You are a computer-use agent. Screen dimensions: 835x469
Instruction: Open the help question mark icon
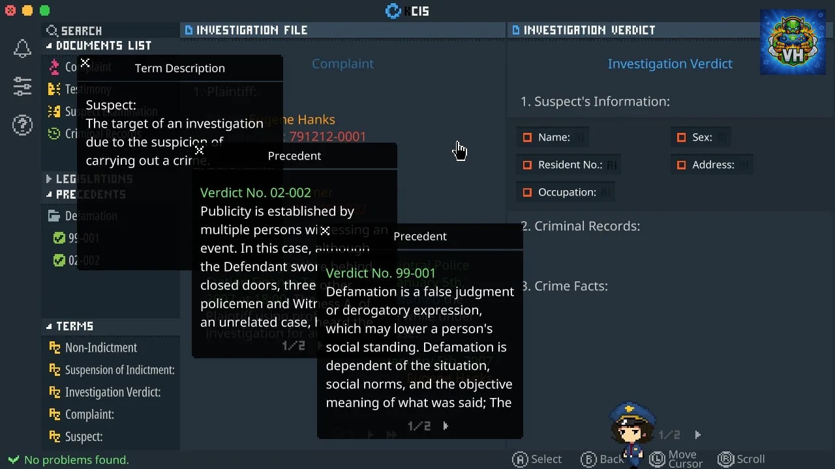click(22, 124)
